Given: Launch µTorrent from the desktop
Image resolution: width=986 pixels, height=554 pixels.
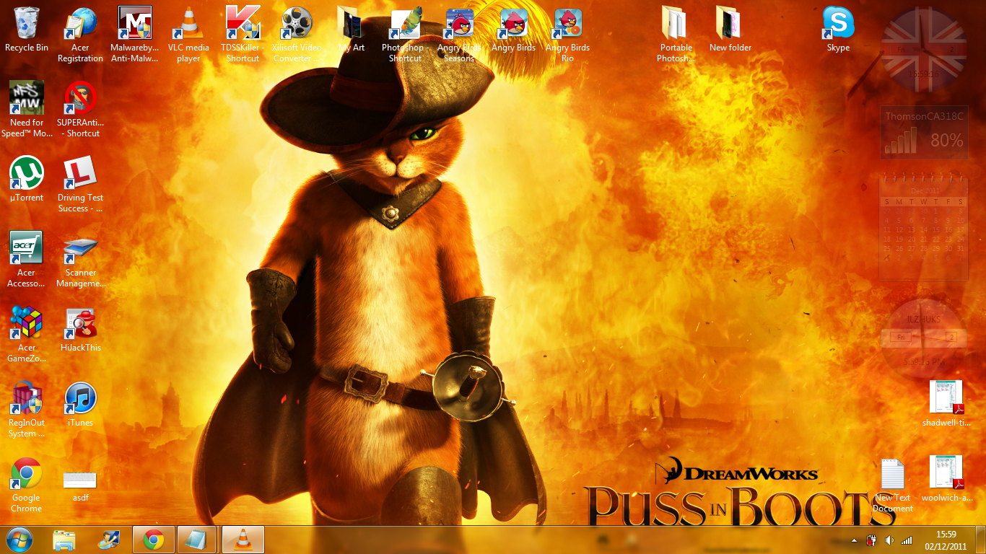Looking at the screenshot, I should point(27,175).
